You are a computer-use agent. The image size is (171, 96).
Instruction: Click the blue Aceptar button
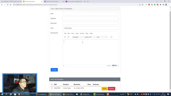(x=54, y=70)
